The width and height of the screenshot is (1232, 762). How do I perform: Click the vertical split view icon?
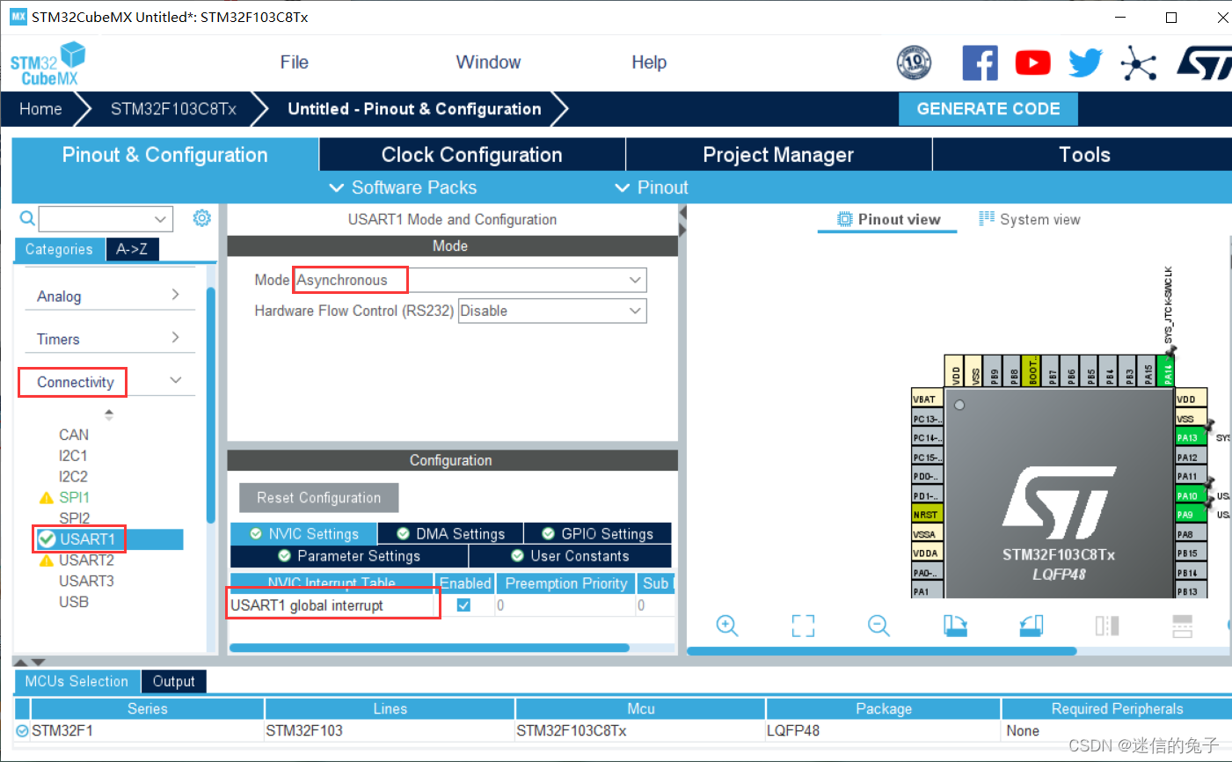point(1107,626)
